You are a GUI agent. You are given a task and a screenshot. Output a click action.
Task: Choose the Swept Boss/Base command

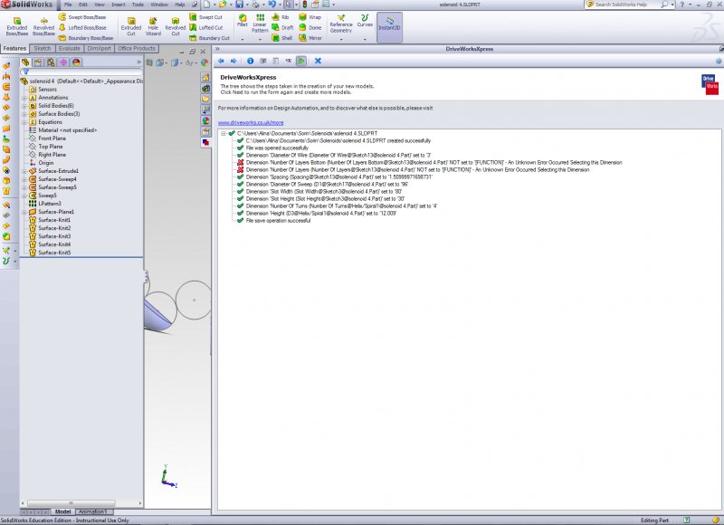tap(82, 17)
